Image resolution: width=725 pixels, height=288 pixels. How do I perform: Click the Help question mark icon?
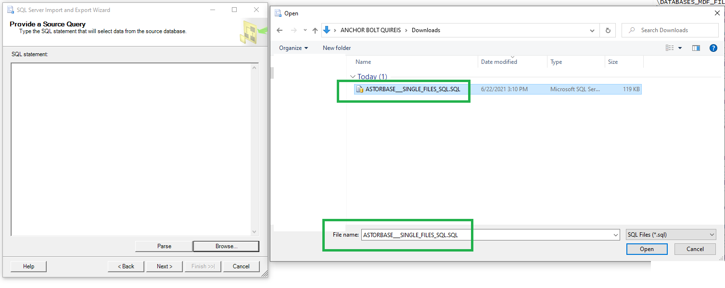[x=713, y=48]
